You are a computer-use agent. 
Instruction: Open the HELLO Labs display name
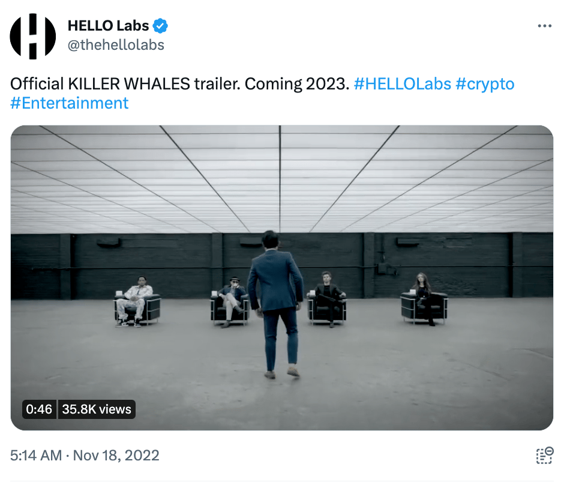tap(108, 26)
